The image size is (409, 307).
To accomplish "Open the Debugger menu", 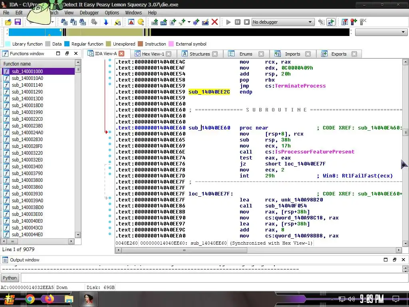I will click(x=89, y=12).
